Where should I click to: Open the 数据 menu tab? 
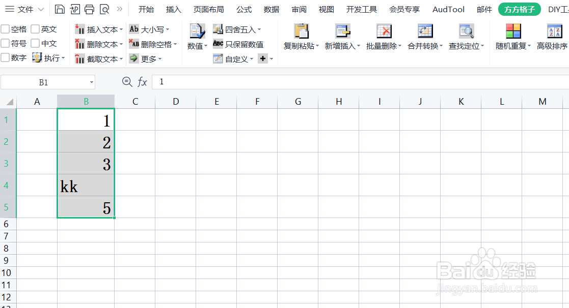click(271, 9)
